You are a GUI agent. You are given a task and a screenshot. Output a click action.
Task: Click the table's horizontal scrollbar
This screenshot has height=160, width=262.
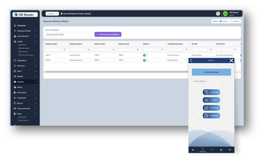[x=117, y=72]
